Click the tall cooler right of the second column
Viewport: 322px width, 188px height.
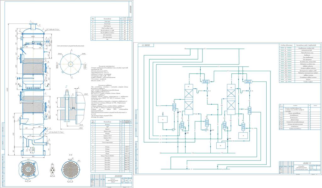coord(249,111)
